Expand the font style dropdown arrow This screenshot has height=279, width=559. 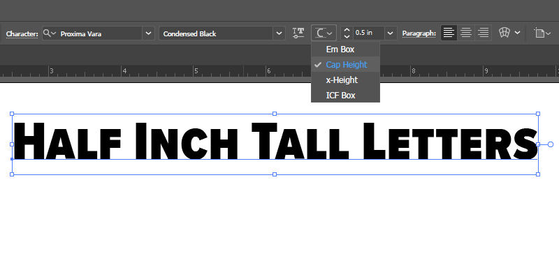279,33
